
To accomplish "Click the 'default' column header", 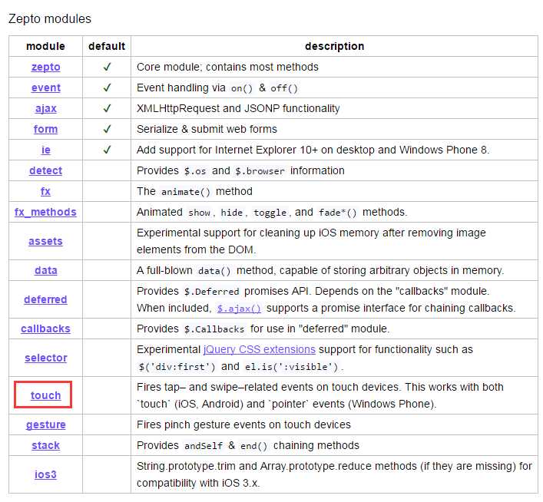I will pos(107,46).
